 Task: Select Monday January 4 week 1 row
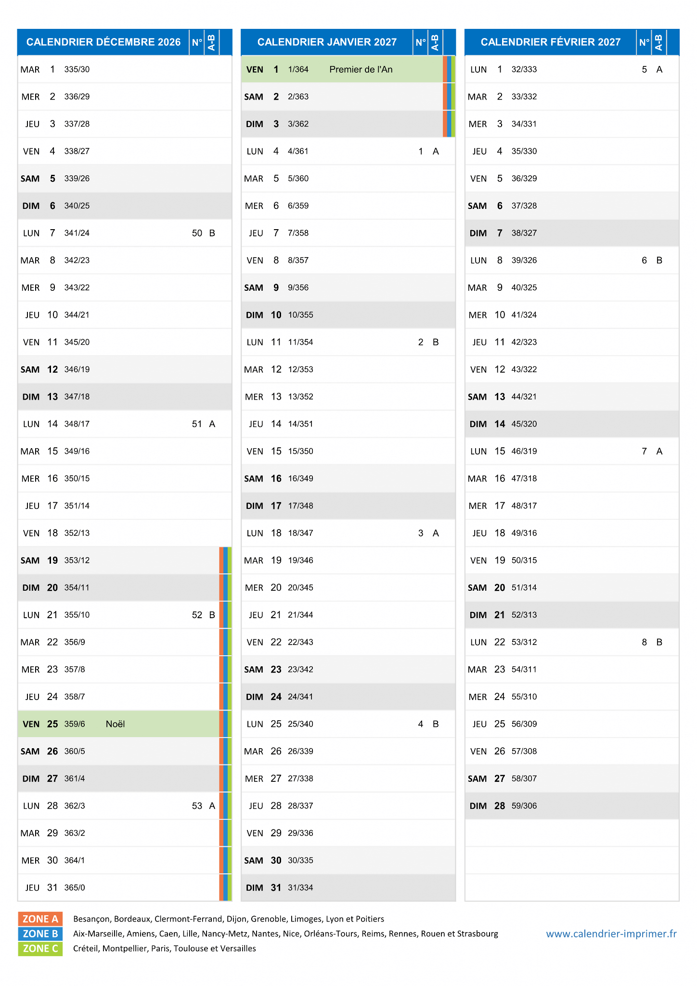coord(348,151)
